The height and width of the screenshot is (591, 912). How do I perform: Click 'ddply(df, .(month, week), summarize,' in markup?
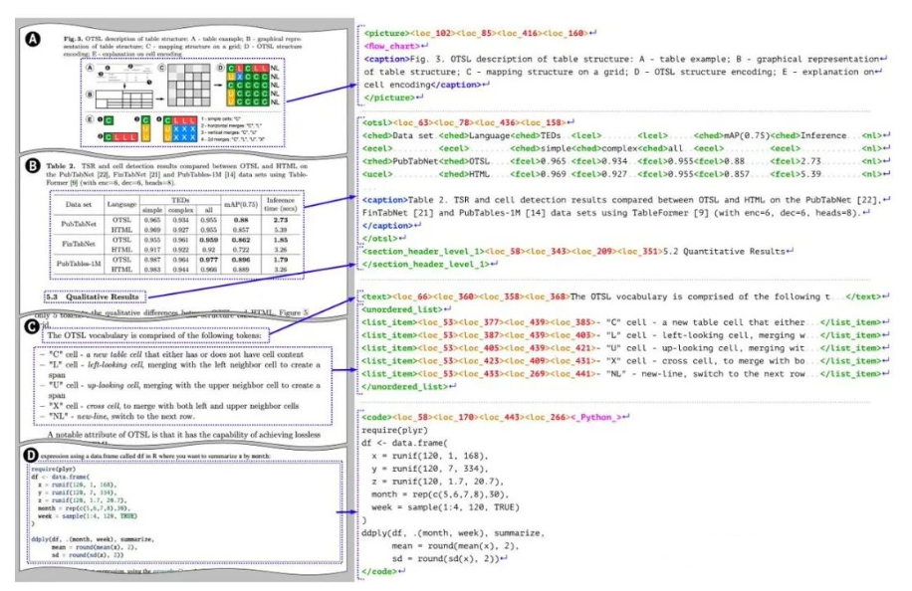pyautogui.click(x=454, y=533)
